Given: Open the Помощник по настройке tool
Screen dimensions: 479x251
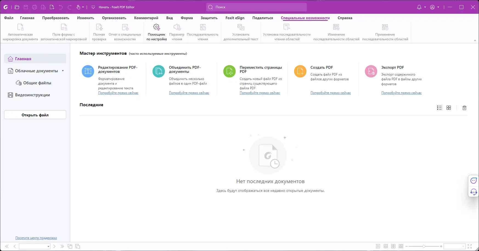Looking at the screenshot, I should coord(156,32).
